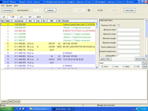This screenshot has height=111, width=148.
Task: Click the Prev find button
Action: pos(145,63)
